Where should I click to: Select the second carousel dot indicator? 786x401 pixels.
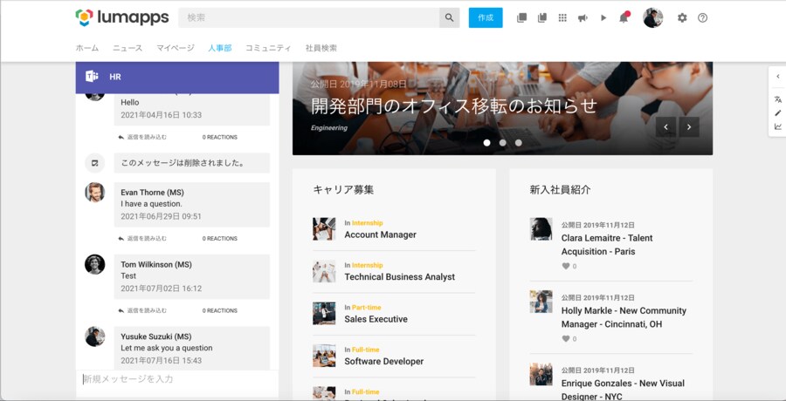pos(502,142)
